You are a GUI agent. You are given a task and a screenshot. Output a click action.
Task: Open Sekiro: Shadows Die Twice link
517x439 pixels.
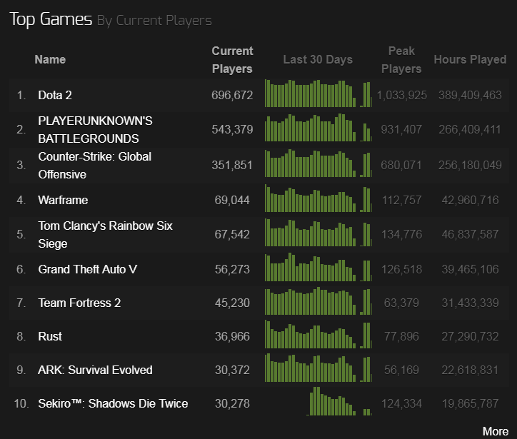point(113,404)
